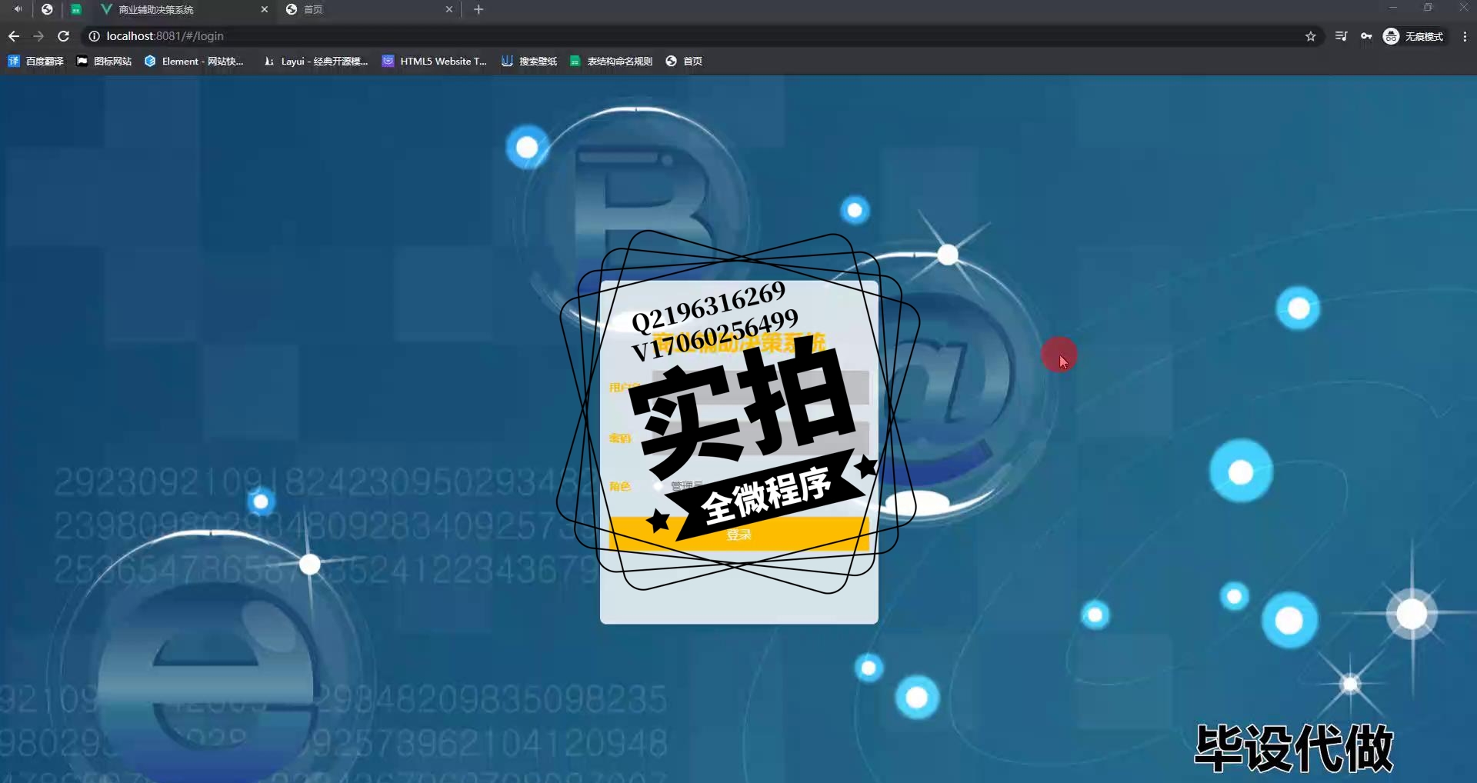1477x783 pixels.
Task: Select the 管理员 role radio button
Action: (x=658, y=486)
